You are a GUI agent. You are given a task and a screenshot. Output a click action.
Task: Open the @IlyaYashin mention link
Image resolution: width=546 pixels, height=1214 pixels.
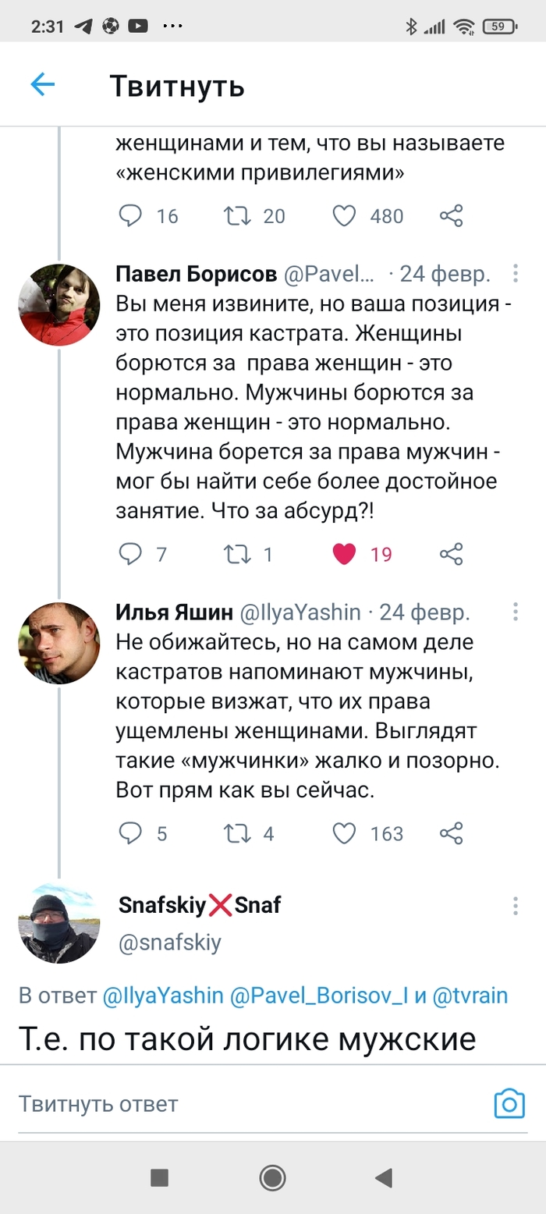coord(162,996)
